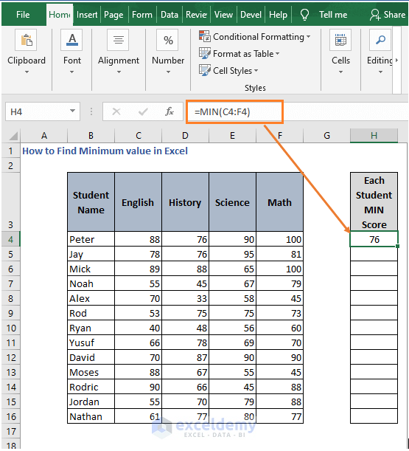Open the Data ribbon tab
The height and width of the screenshot is (451, 409).
tap(169, 14)
